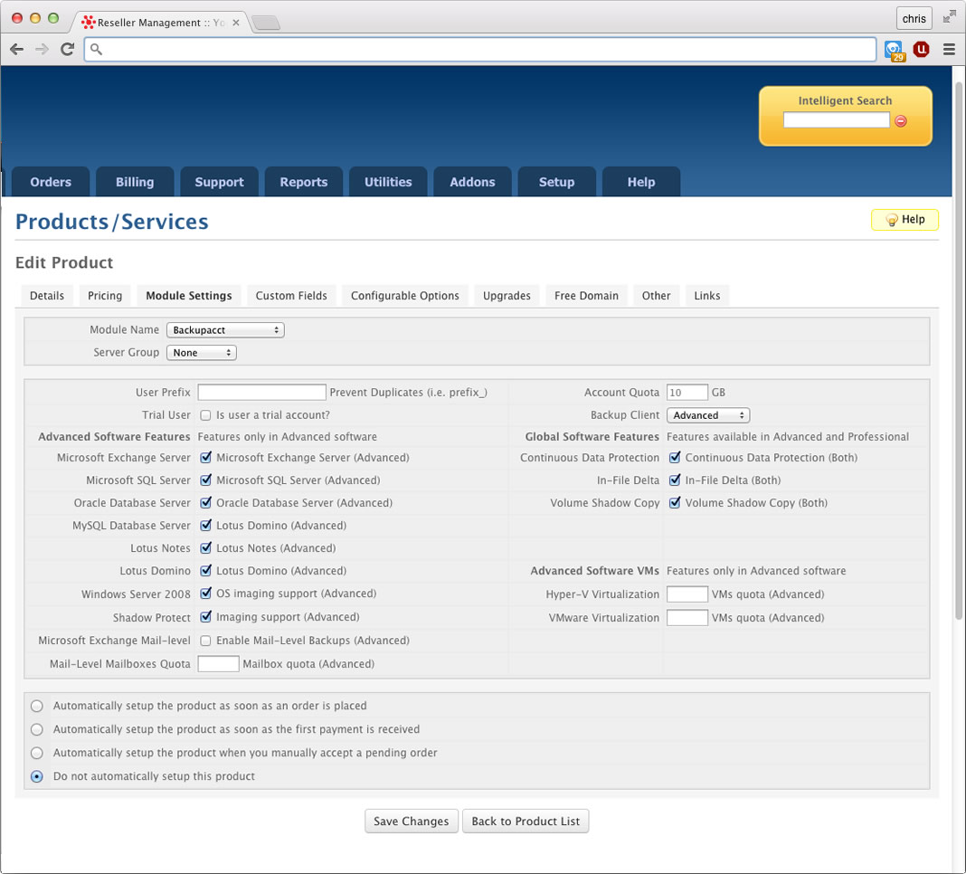Image resolution: width=966 pixels, height=874 pixels.
Task: Open the Other tab
Action: [656, 295]
